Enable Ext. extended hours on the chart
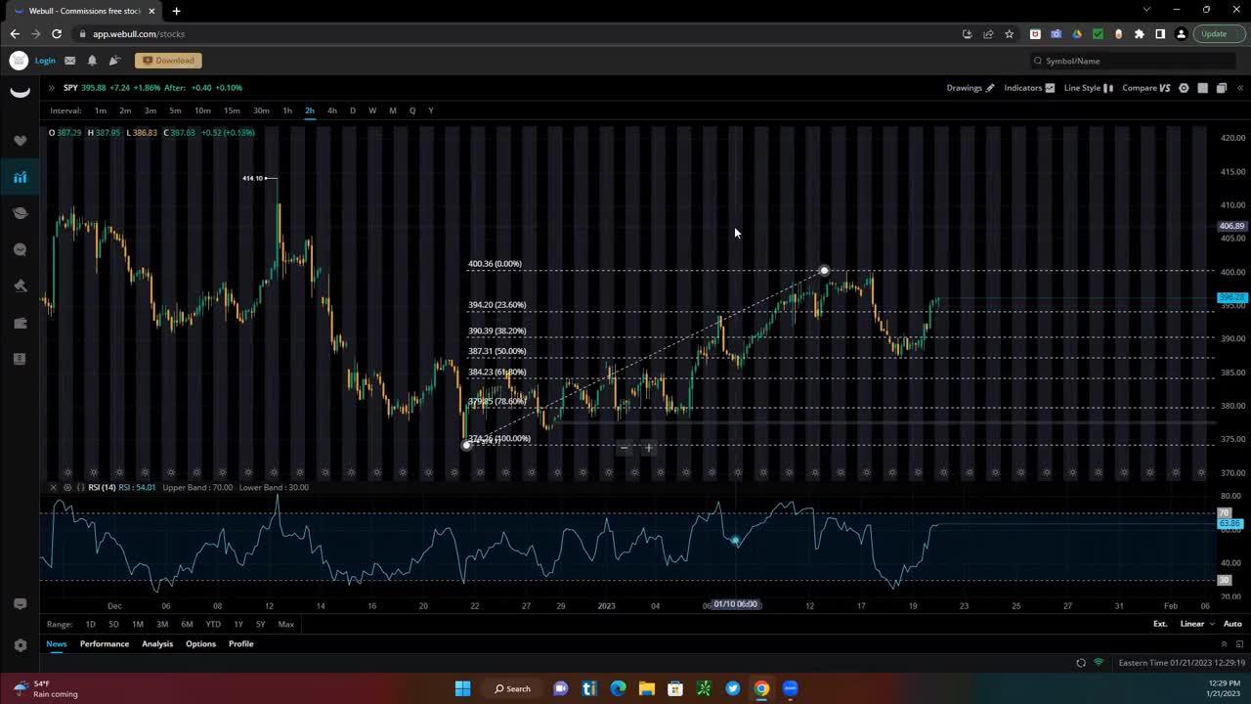 point(1159,623)
